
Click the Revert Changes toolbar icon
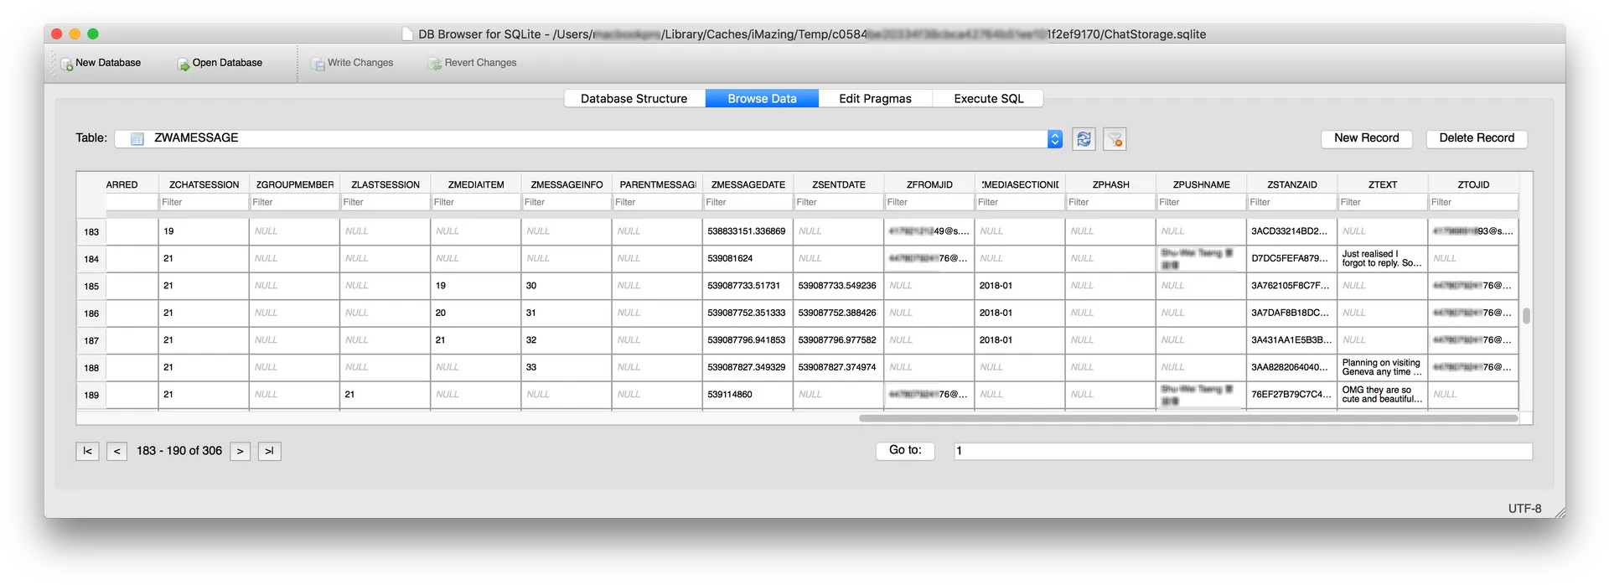point(436,64)
